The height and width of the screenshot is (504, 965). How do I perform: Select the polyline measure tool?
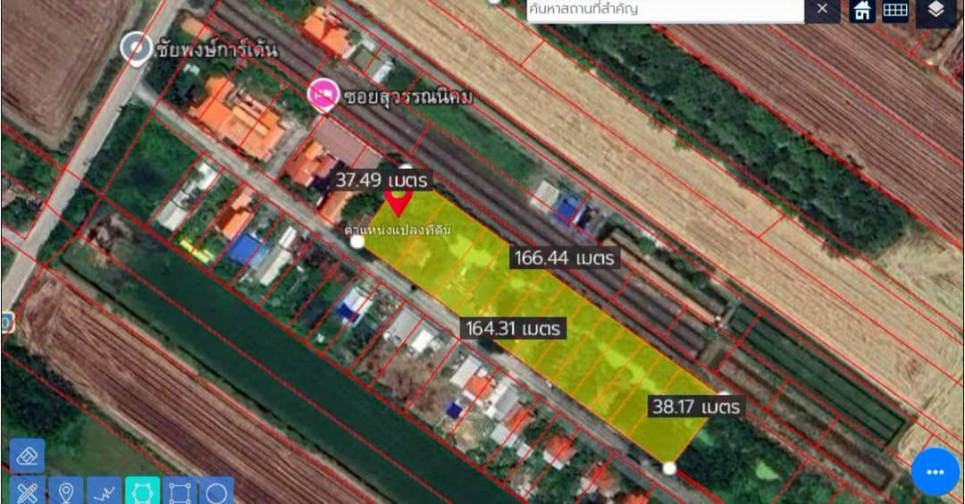pyautogui.click(x=104, y=491)
